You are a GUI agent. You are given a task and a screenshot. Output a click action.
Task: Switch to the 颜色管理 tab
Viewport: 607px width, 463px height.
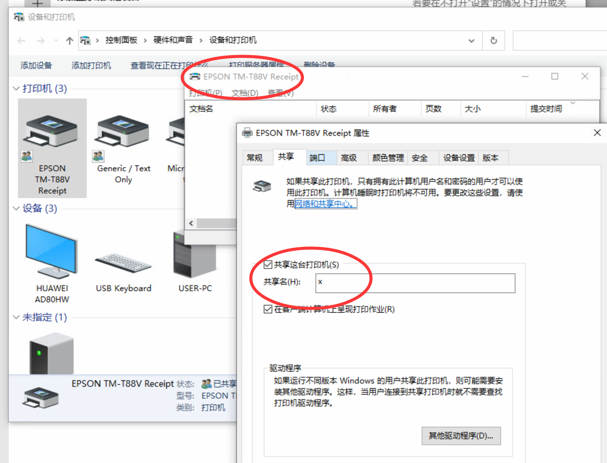[x=388, y=158]
